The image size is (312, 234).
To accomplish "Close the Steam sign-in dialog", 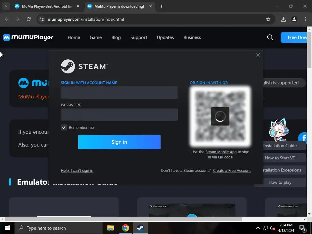I will (258, 55).
